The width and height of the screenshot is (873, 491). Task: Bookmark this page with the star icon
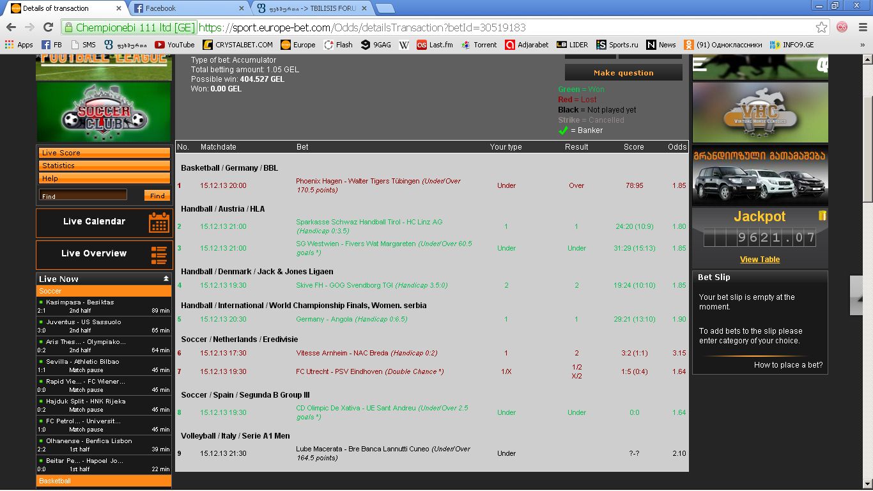pos(822,27)
